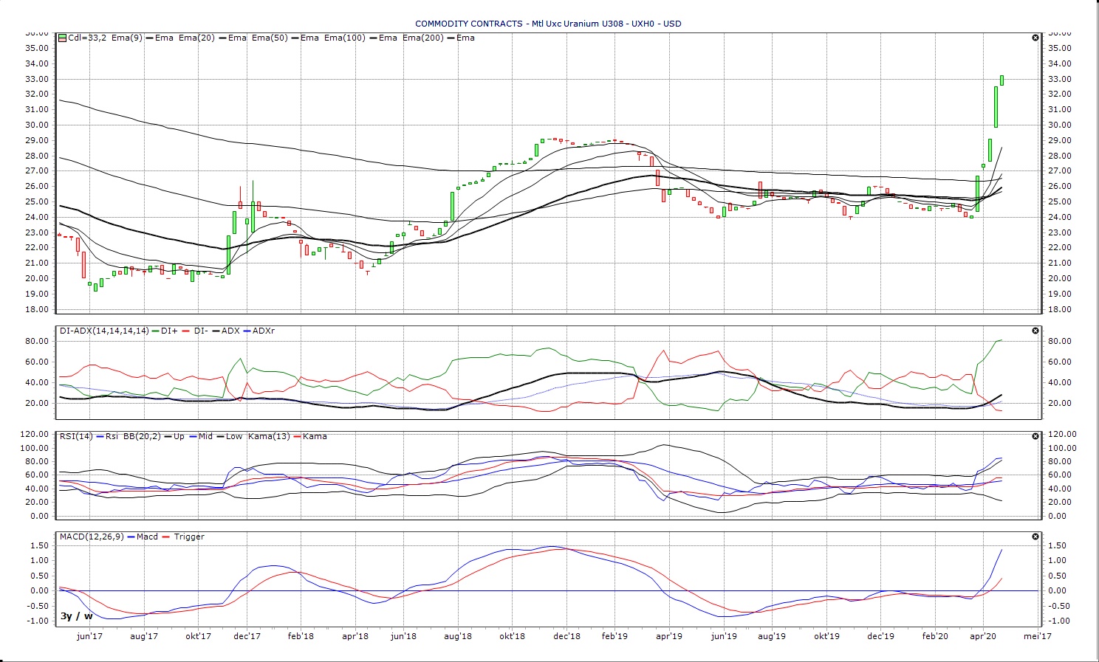Image resolution: width=1099 pixels, height=662 pixels.
Task: Click the Cdl=33,2 legend label
Action: [86, 38]
